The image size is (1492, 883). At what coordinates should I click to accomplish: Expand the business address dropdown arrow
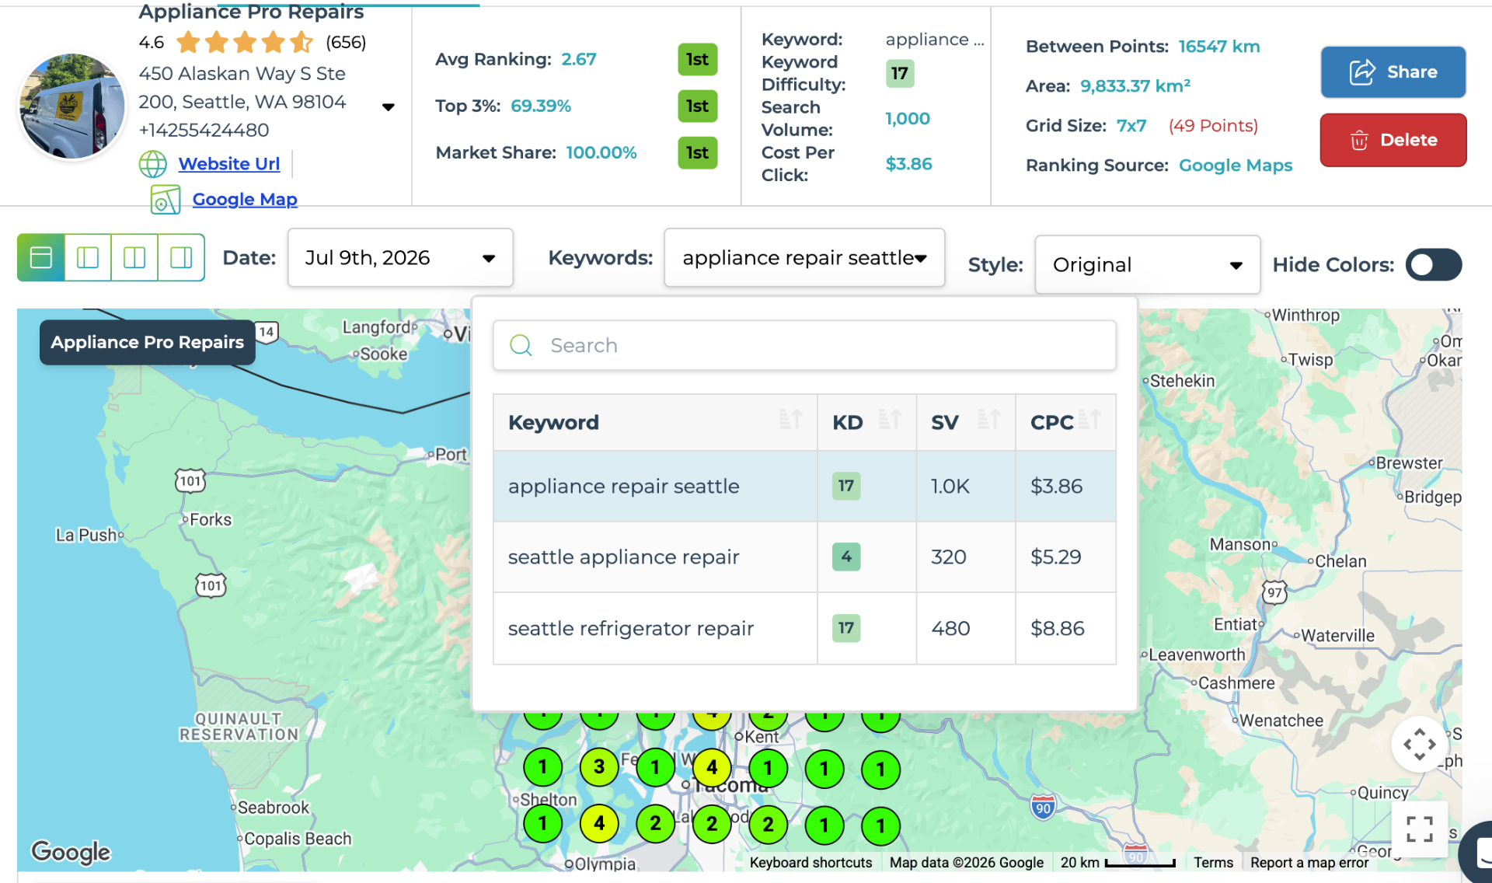coord(389,106)
